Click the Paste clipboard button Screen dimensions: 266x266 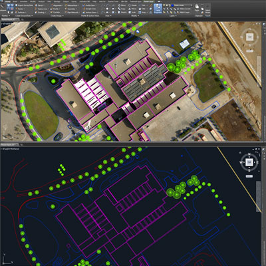click(197, 7)
